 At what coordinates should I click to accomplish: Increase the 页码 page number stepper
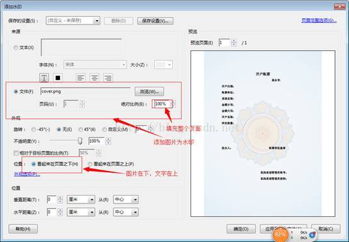pos(82,102)
